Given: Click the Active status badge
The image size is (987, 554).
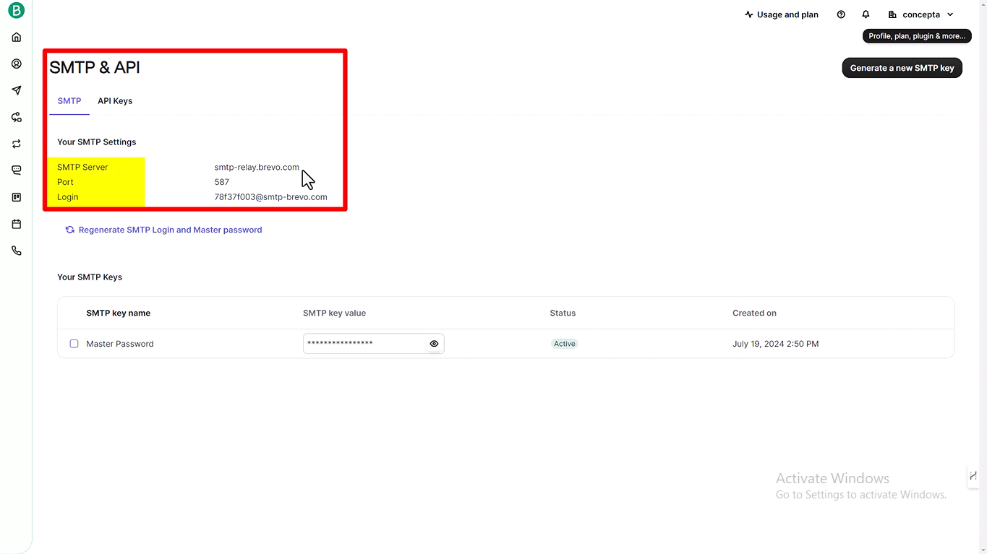Looking at the screenshot, I should (x=565, y=344).
